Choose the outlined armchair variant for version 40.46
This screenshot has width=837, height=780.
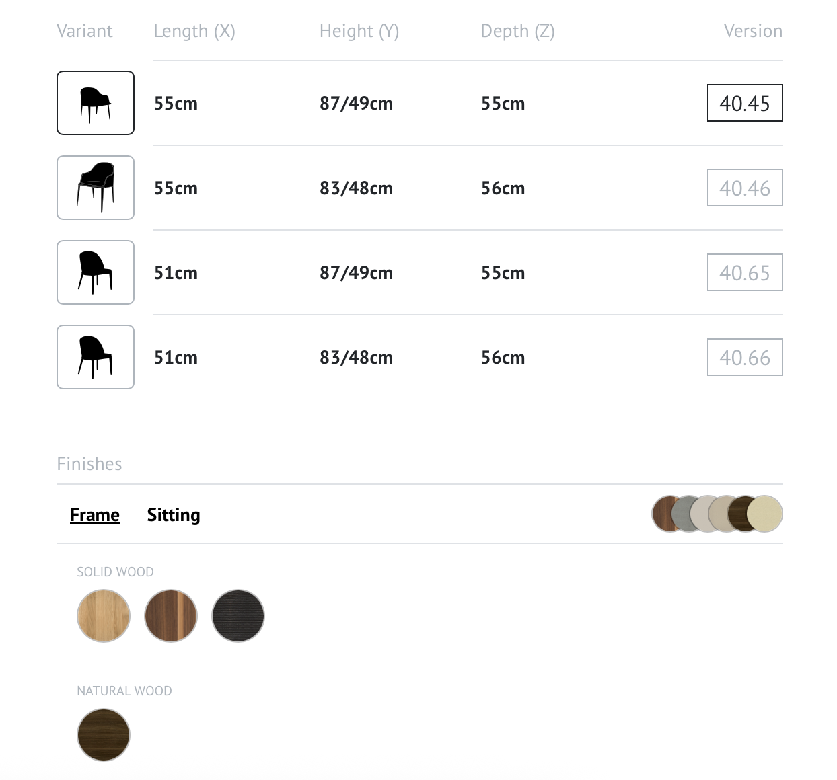[x=96, y=188]
